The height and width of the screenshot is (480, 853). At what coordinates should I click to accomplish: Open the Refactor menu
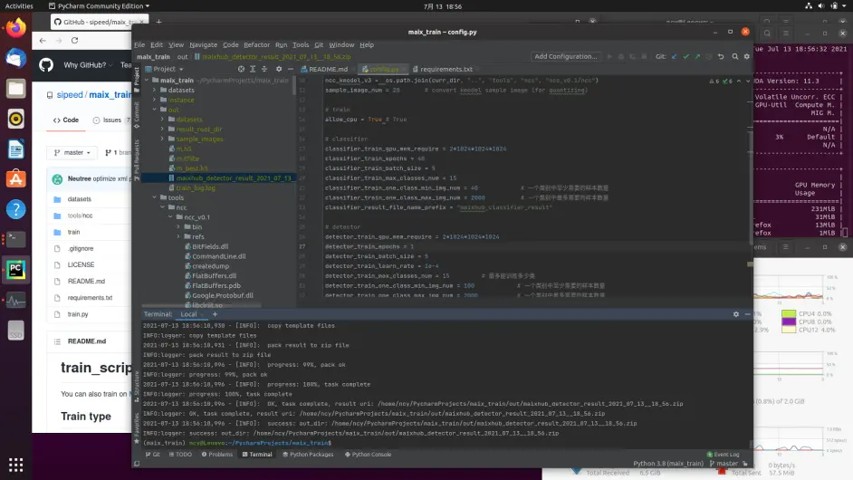[256, 44]
